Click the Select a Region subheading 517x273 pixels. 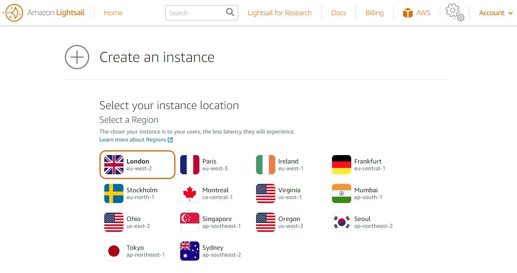coord(129,120)
